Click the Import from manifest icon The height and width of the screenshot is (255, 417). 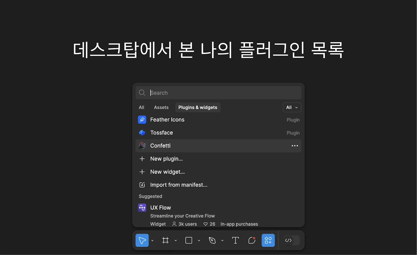pyautogui.click(x=142, y=185)
